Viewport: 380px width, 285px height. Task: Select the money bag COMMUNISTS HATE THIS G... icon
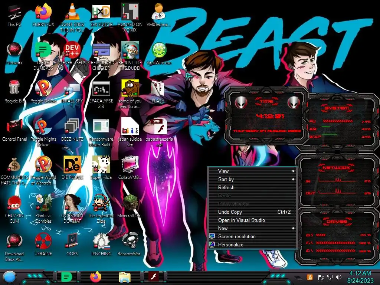click(x=14, y=171)
